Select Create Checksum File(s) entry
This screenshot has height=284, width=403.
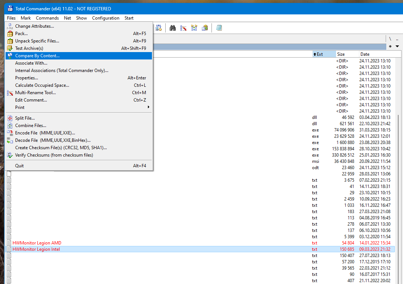pos(79,148)
